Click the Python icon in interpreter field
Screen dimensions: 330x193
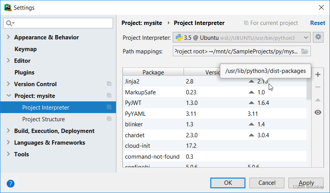(179, 37)
